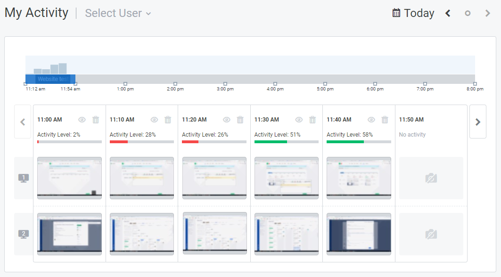Delete the 11:40 AM screenshots via trash icon
The height and width of the screenshot is (277, 501).
[x=385, y=120]
